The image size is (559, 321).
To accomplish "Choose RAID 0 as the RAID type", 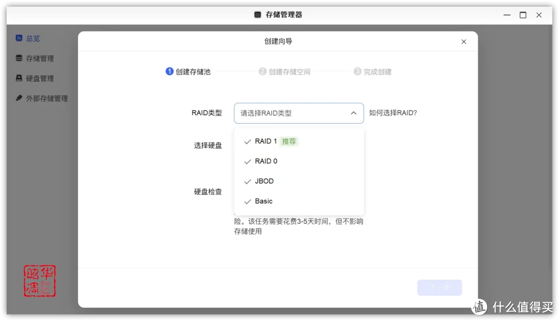I will point(265,161).
